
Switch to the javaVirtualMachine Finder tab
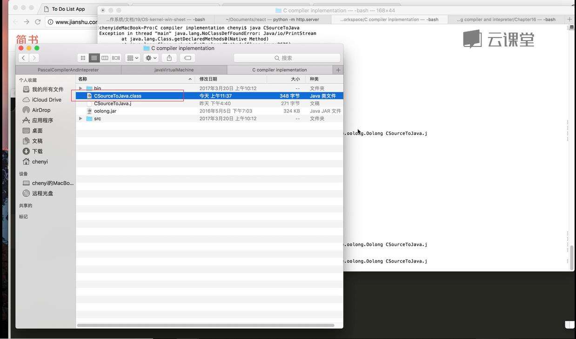pos(174,70)
